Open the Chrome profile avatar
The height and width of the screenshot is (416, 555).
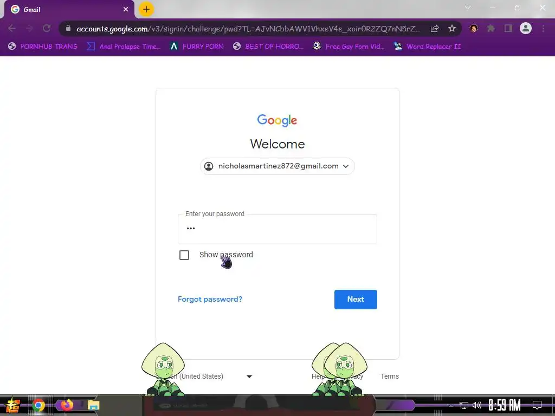coord(526,28)
